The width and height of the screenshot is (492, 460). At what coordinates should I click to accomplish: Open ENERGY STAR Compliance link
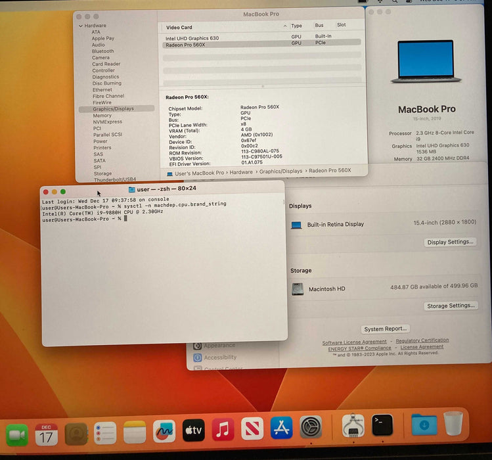pyautogui.click(x=359, y=348)
